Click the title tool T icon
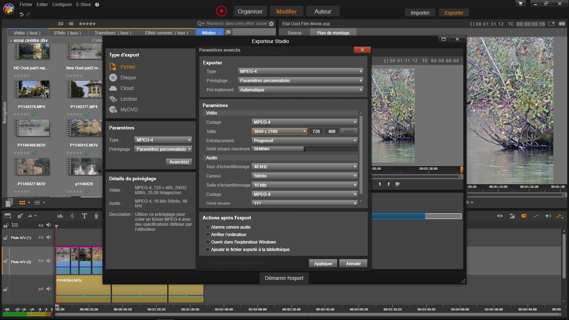This screenshot has height=320, width=569. click(x=84, y=216)
